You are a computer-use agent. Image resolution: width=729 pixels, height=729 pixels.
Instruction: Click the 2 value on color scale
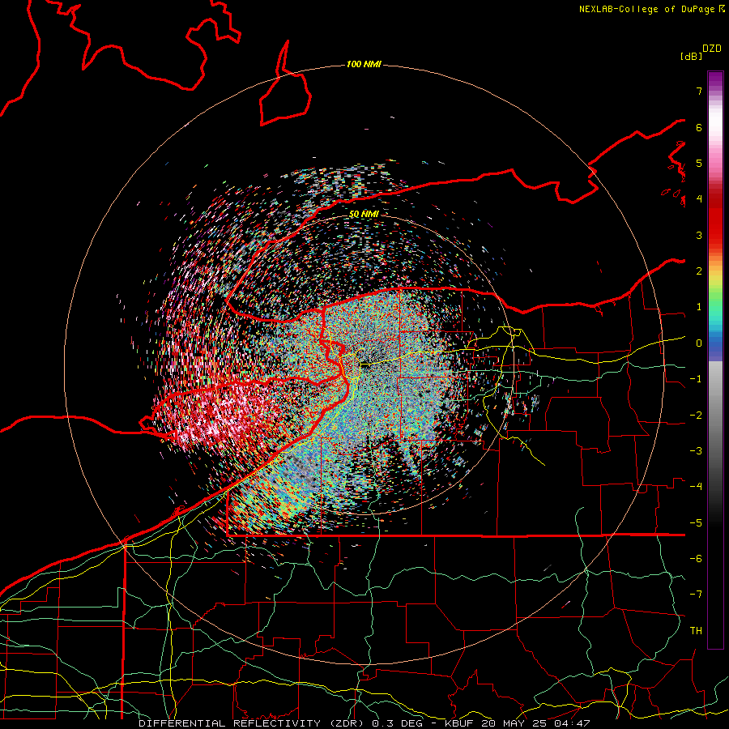point(699,271)
